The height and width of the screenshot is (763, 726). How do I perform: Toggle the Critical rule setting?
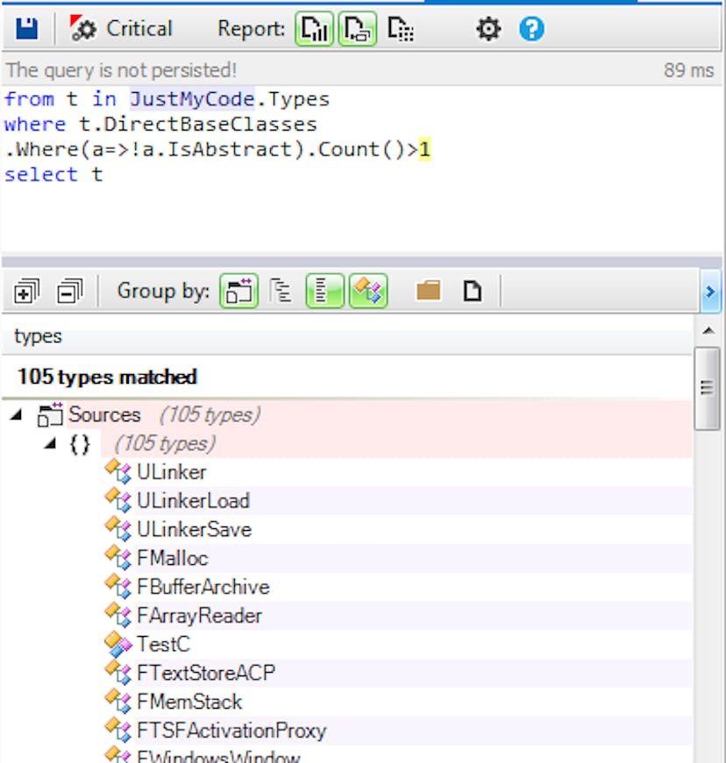point(123,28)
